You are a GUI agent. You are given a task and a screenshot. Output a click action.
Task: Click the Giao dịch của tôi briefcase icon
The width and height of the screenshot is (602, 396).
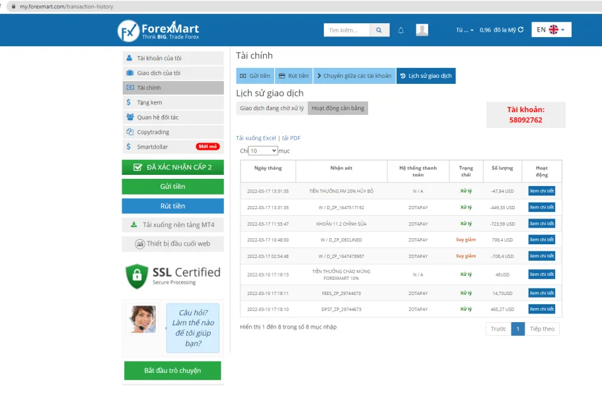[x=130, y=73]
